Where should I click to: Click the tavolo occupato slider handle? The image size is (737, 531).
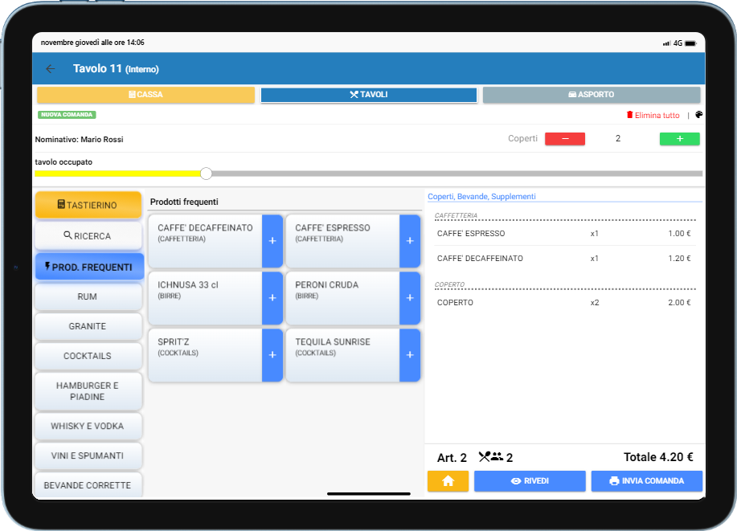pyautogui.click(x=207, y=174)
